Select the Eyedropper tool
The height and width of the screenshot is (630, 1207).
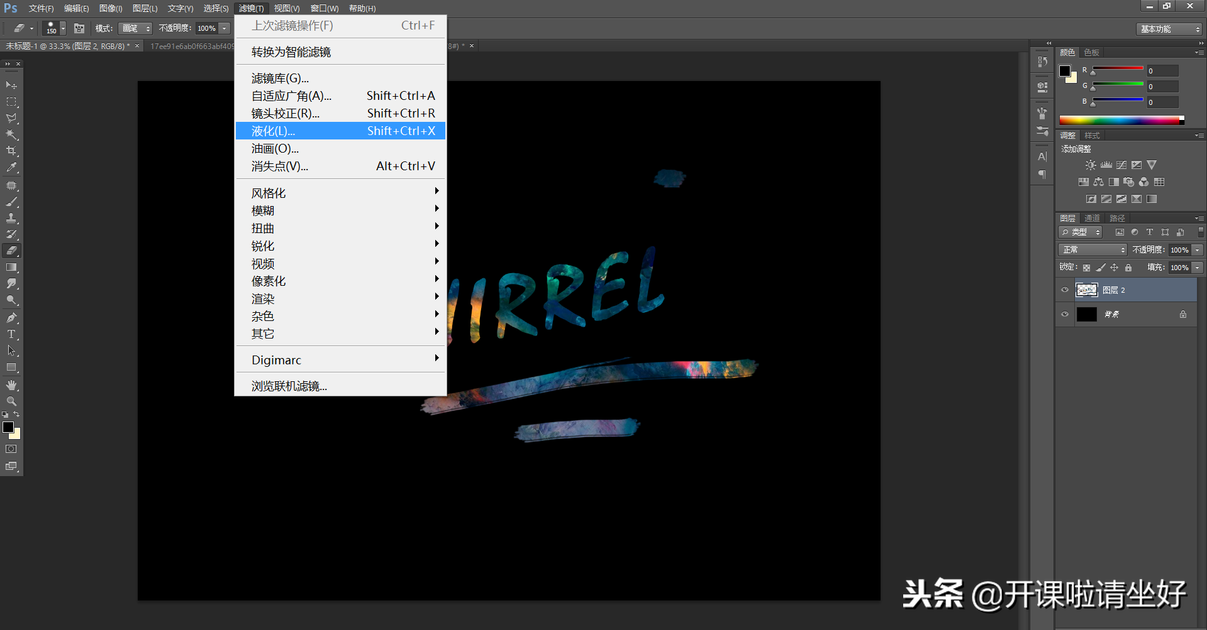(x=11, y=168)
